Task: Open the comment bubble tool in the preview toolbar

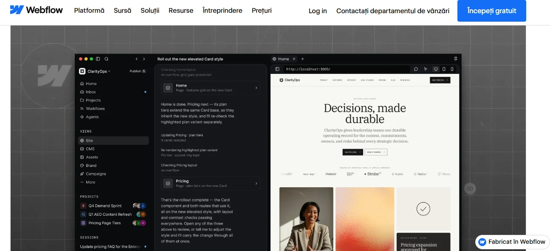Action: [x=416, y=69]
